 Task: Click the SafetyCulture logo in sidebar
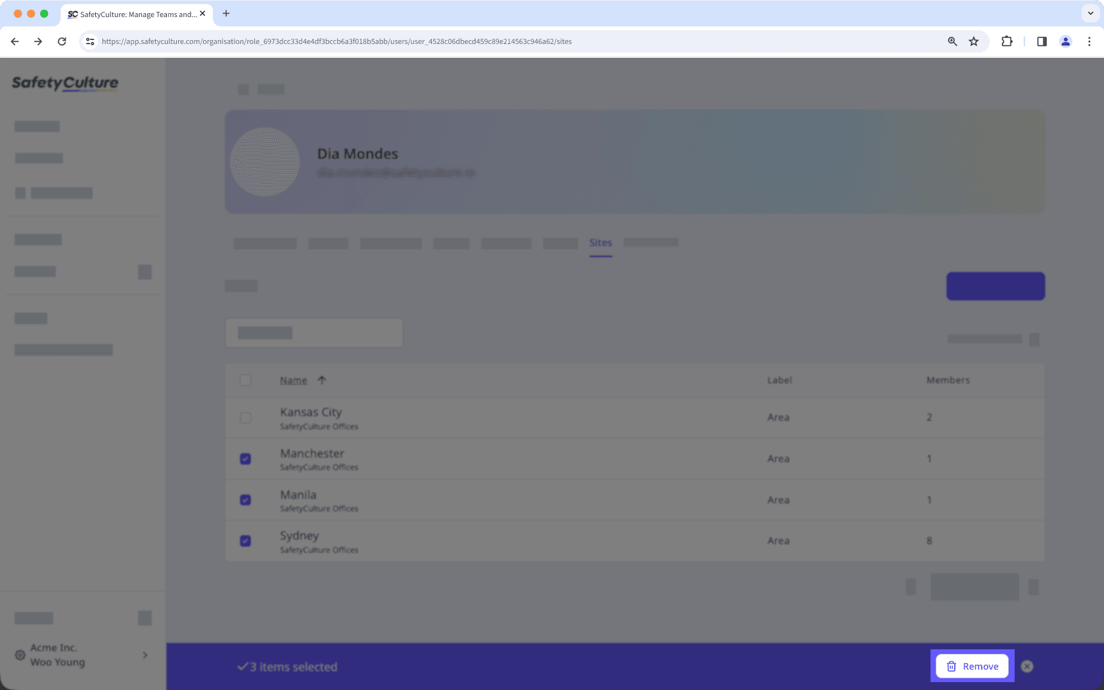64,83
